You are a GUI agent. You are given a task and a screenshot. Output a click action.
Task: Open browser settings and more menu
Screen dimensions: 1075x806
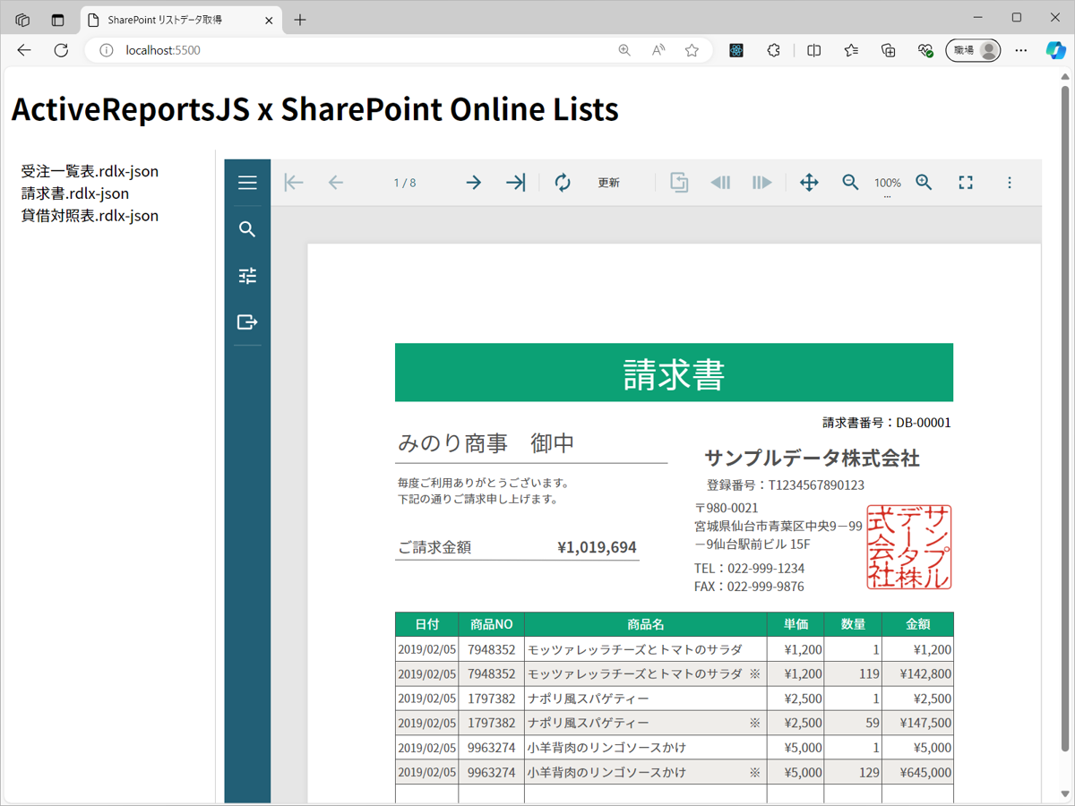pos(1019,50)
